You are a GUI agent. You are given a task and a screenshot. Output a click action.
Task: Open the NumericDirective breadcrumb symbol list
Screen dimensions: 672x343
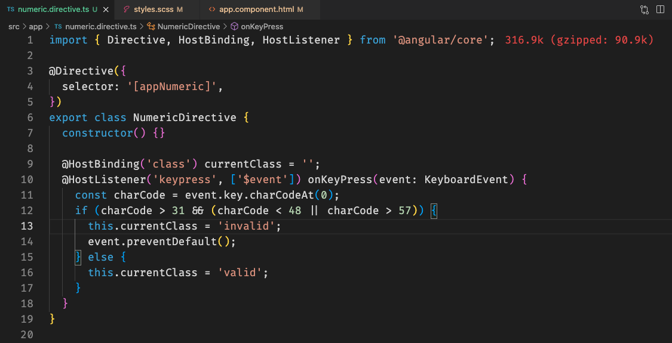point(189,27)
